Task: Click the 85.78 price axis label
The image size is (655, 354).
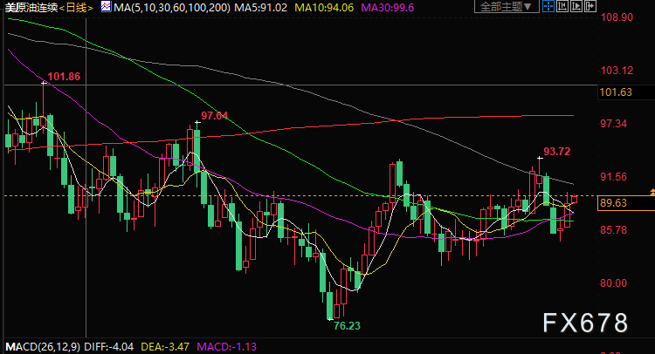Action: pyautogui.click(x=614, y=229)
